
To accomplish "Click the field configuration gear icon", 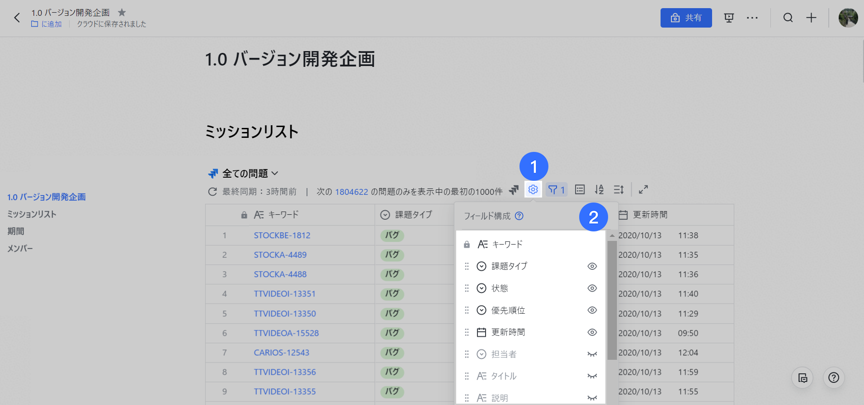I will click(x=533, y=189).
